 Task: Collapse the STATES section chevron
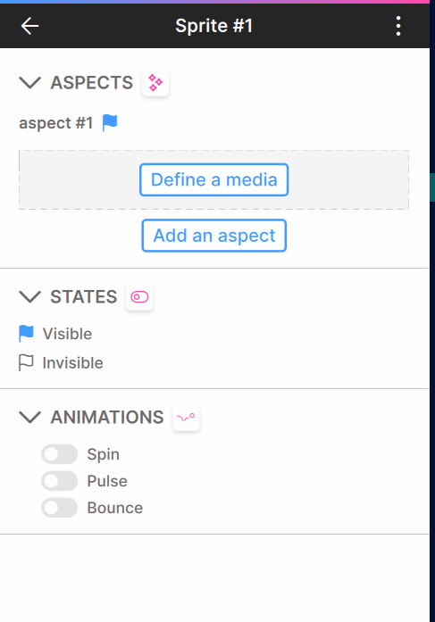click(x=30, y=296)
